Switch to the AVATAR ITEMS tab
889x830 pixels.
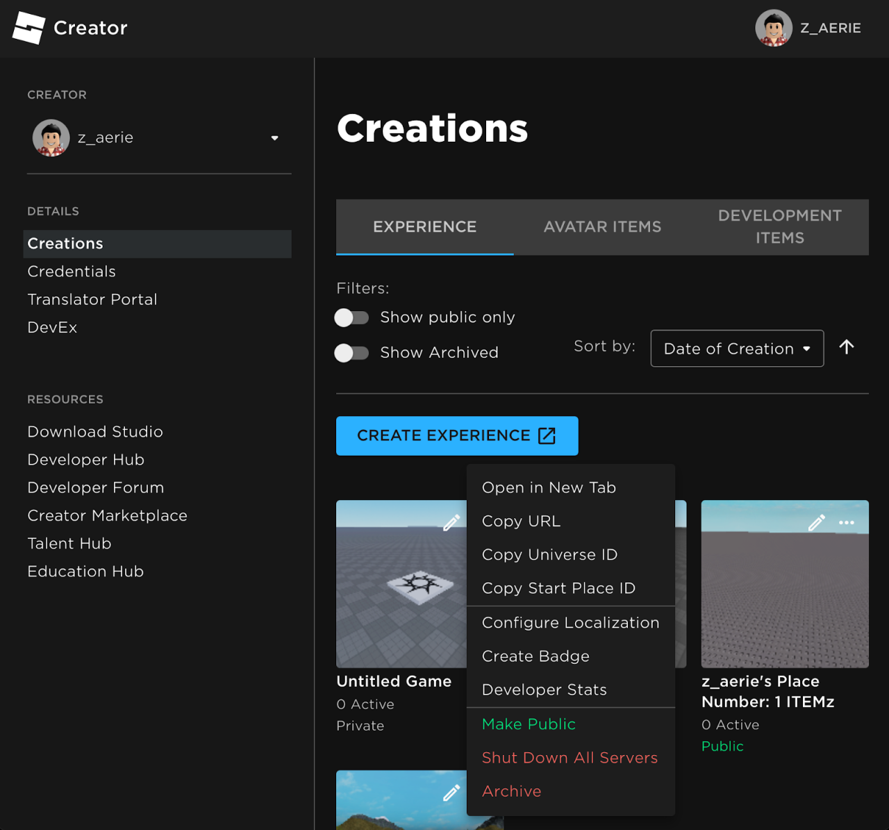(601, 226)
